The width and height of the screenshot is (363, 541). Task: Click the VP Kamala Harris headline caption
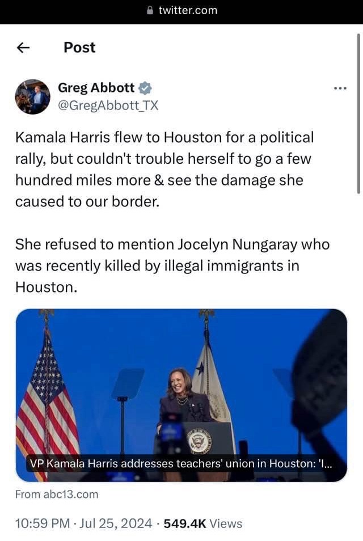tap(181, 463)
